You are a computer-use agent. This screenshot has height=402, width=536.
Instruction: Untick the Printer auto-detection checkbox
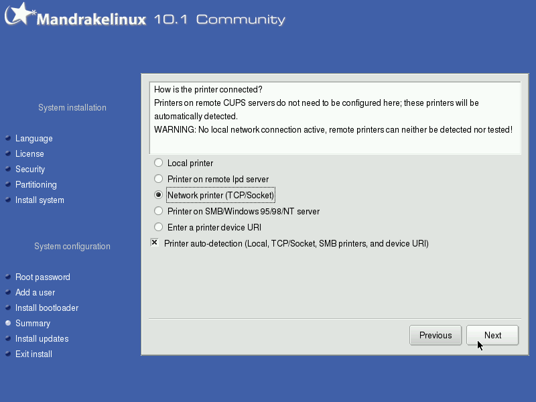(155, 243)
